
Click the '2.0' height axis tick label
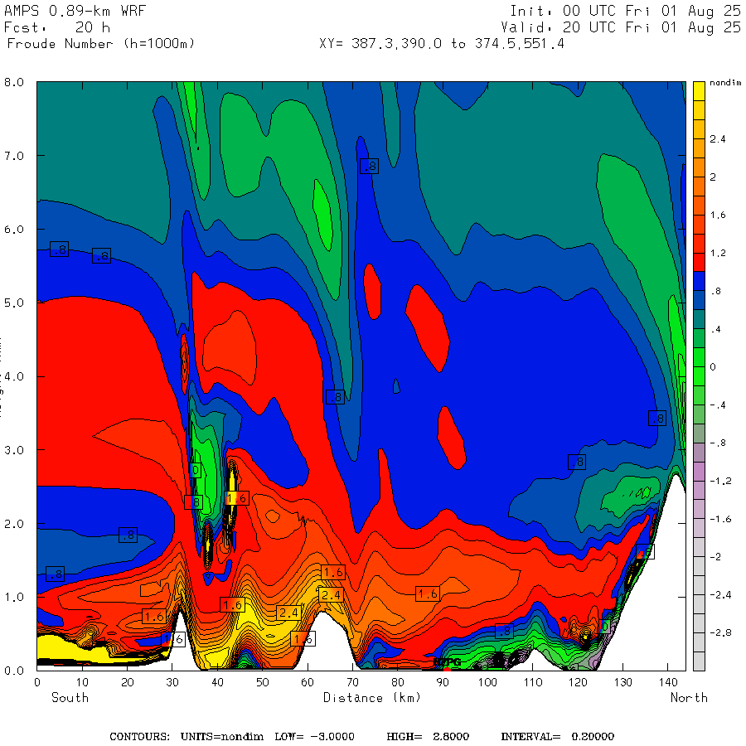click(x=14, y=524)
